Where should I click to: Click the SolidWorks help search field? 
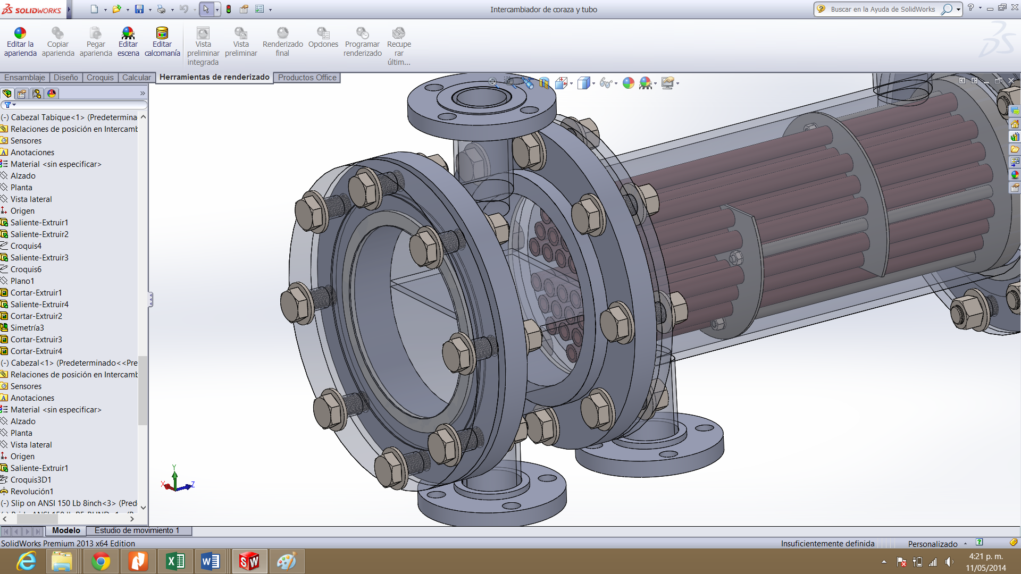pos(882,9)
